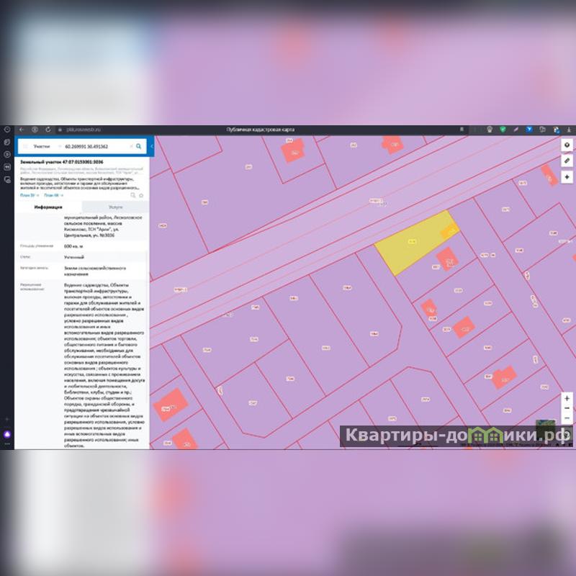Open the План КК link
The width and height of the screenshot is (576, 576).
pyautogui.click(x=53, y=195)
